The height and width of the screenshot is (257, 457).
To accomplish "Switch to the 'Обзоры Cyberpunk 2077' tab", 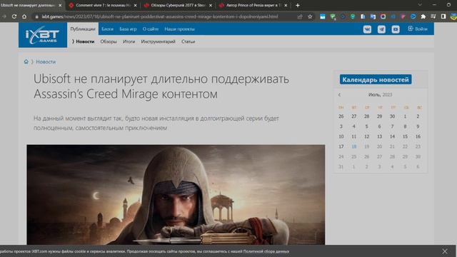I will pos(179,5).
